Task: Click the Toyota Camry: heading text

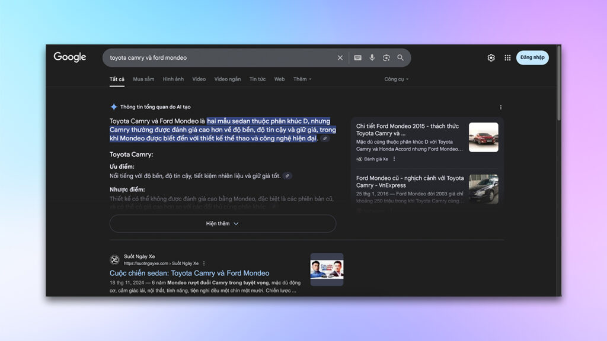Action: coord(131,155)
